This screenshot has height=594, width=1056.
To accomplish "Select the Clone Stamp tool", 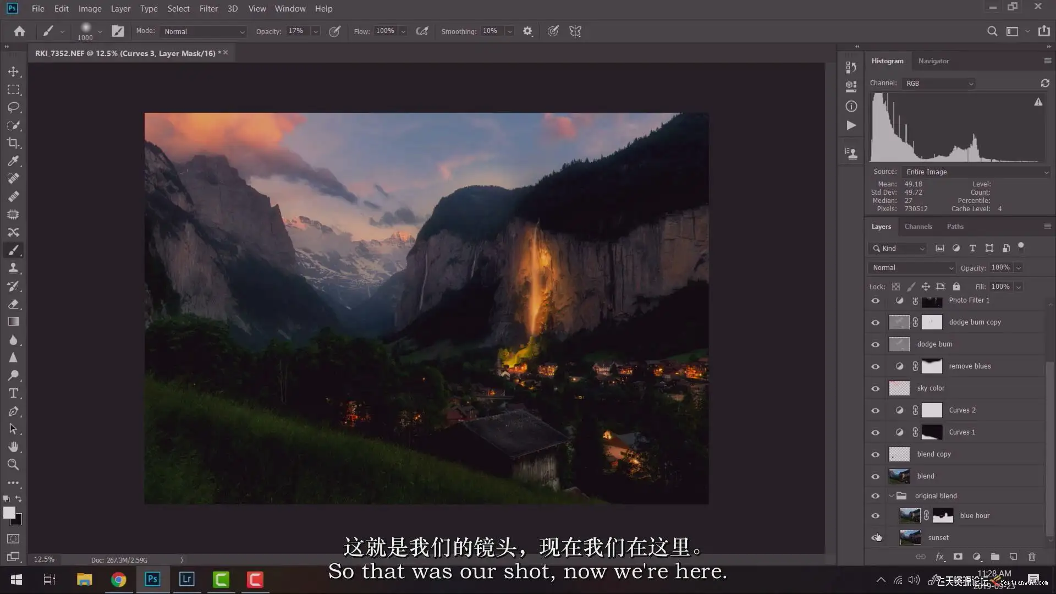I will [13, 268].
